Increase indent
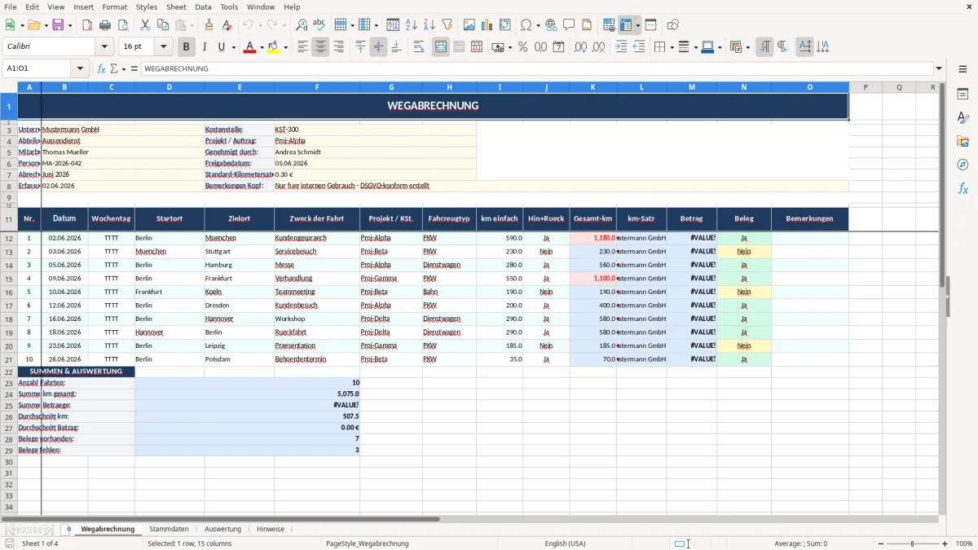978x550 pixels. [621, 47]
